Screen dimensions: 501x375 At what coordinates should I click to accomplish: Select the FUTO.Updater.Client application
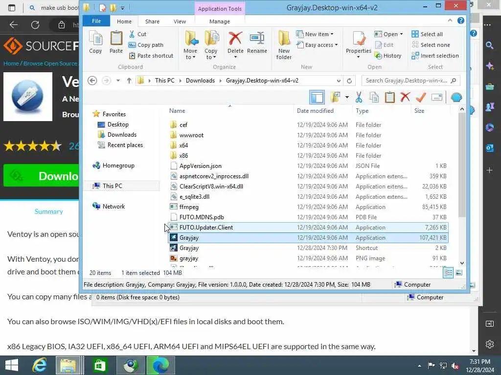pos(308,228)
